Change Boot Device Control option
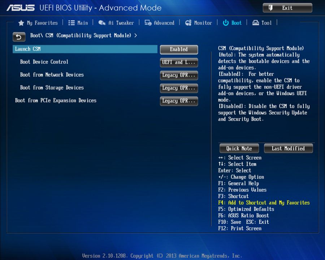This screenshot has height=260, width=325. point(179,62)
